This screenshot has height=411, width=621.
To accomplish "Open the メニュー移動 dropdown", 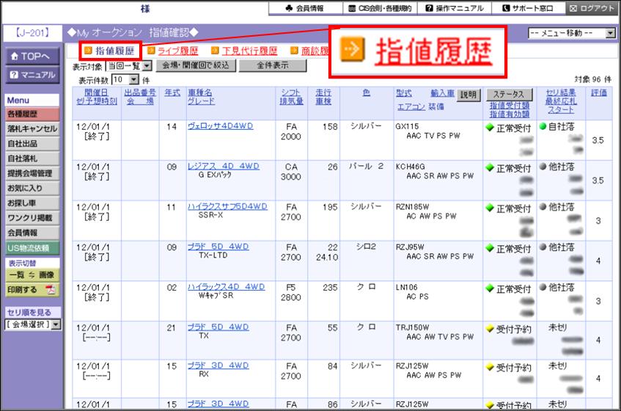I will [x=572, y=33].
